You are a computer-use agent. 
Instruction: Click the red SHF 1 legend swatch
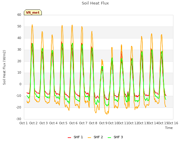69,137
